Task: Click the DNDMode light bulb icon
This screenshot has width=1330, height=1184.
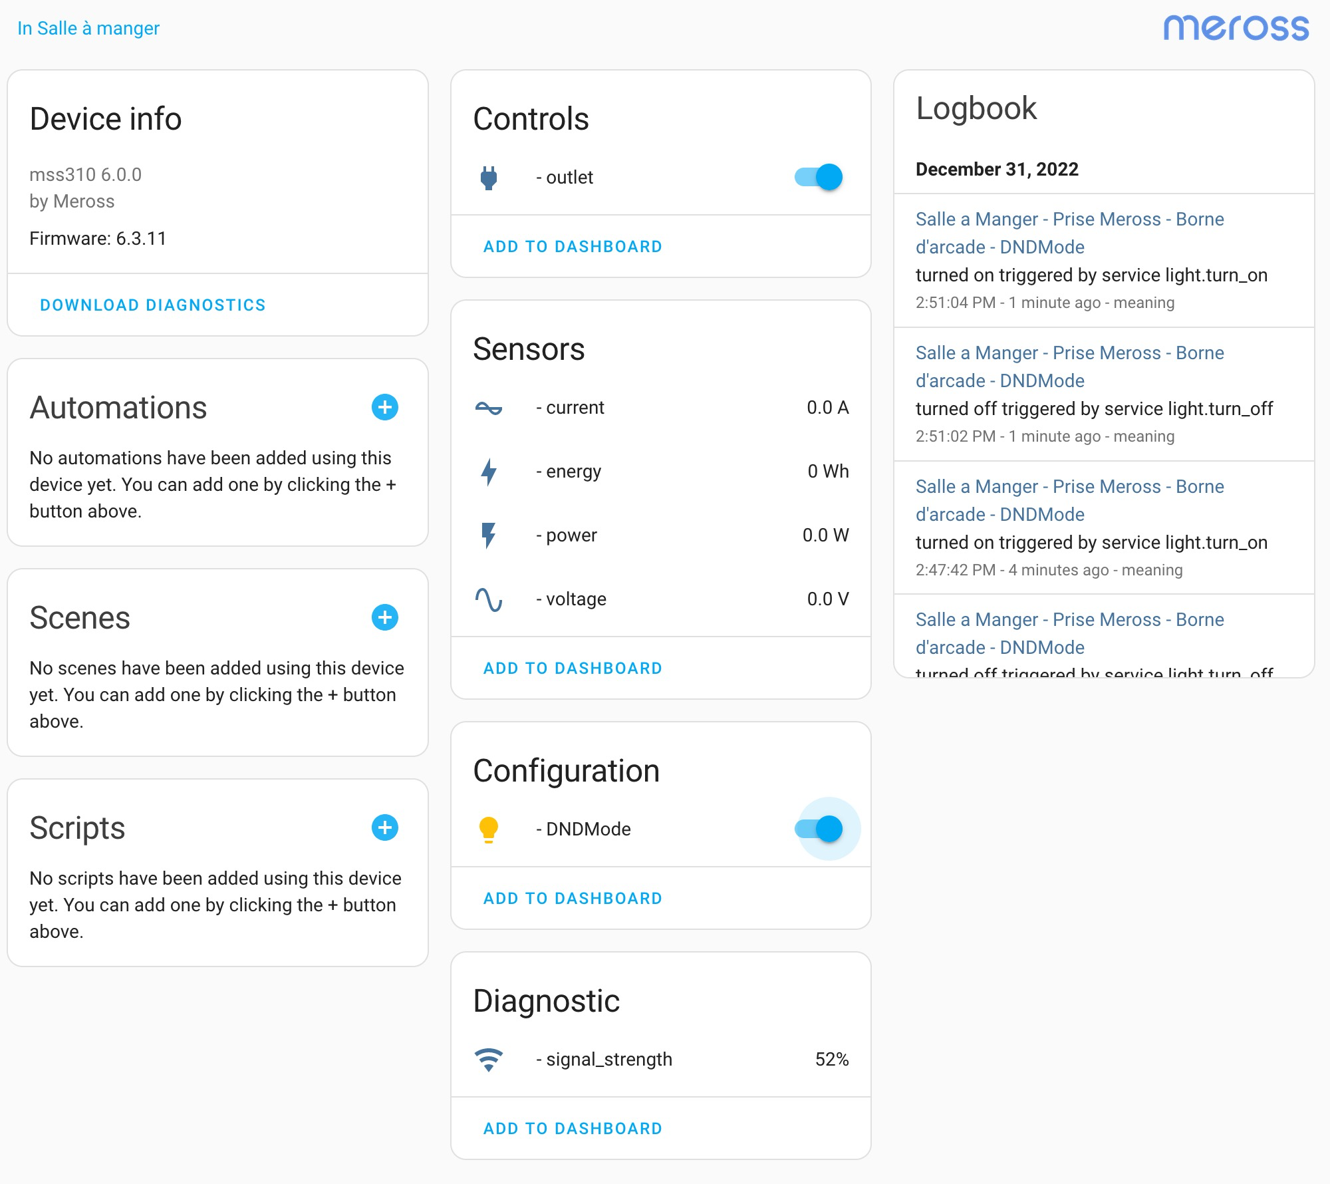Action: tap(490, 829)
